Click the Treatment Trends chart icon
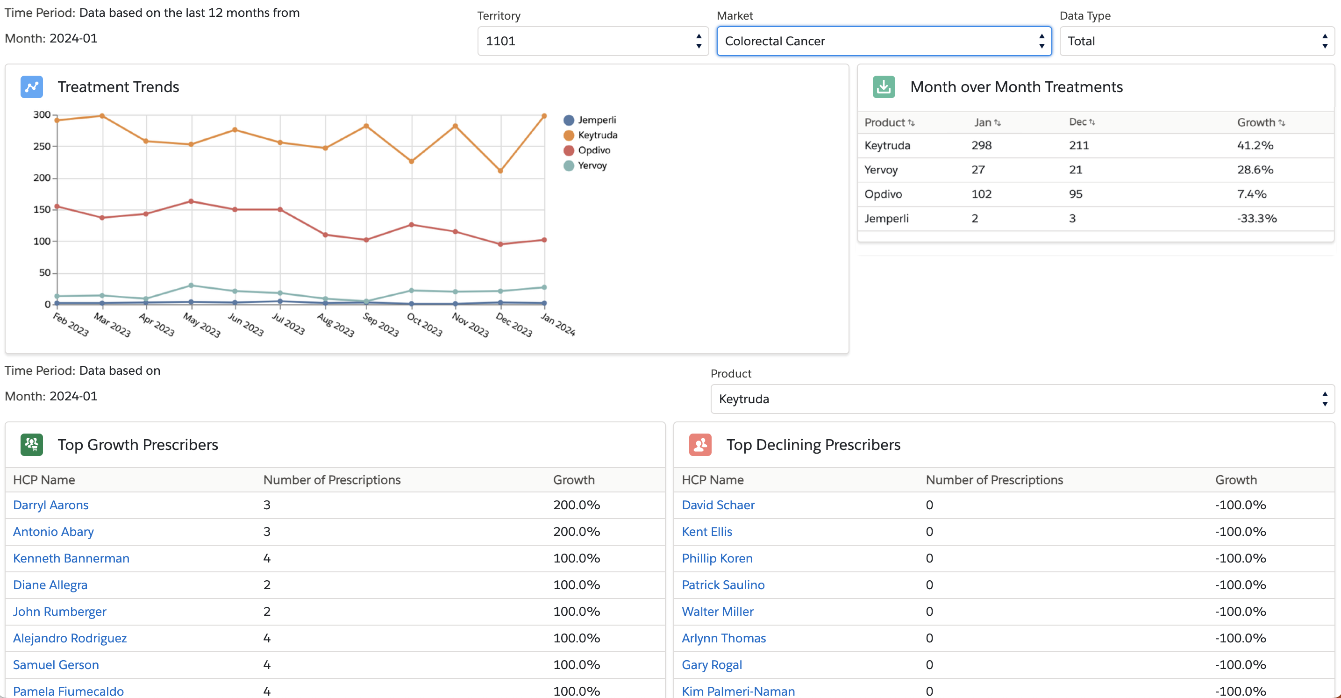The width and height of the screenshot is (1341, 698). 31,86
